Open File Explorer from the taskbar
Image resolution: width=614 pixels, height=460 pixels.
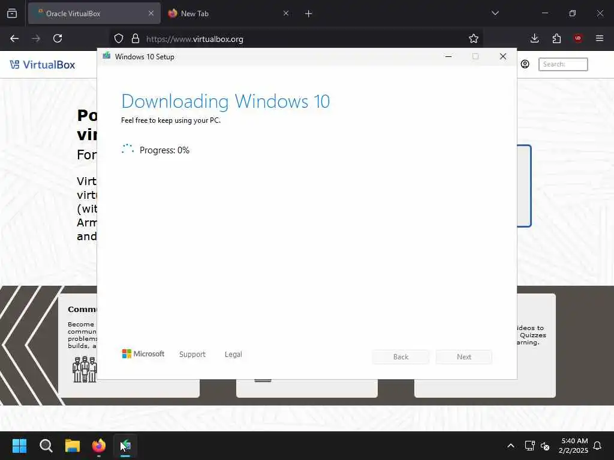point(73,446)
